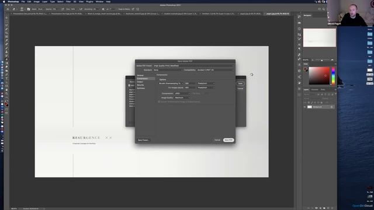This screenshot has width=374, height=210.
Task: Open Image Quality dropdown showing Maximum
Action: click(182, 97)
